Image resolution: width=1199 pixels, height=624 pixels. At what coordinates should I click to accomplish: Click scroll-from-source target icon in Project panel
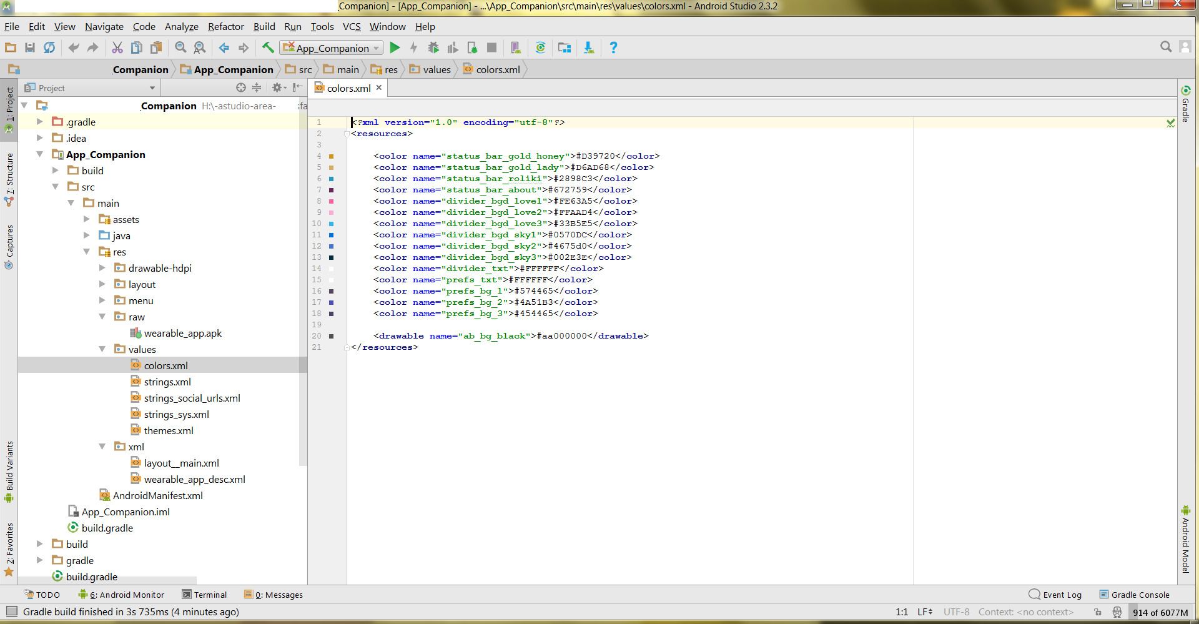click(x=240, y=88)
